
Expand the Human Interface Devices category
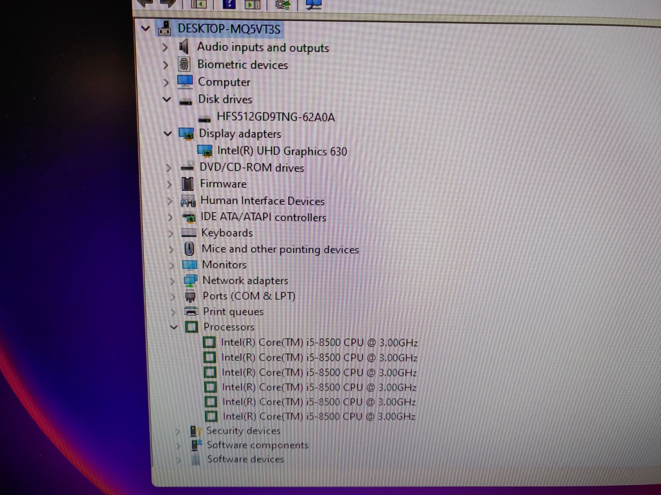coord(170,201)
